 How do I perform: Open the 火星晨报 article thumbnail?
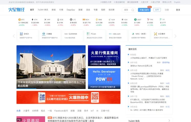pos(31,119)
